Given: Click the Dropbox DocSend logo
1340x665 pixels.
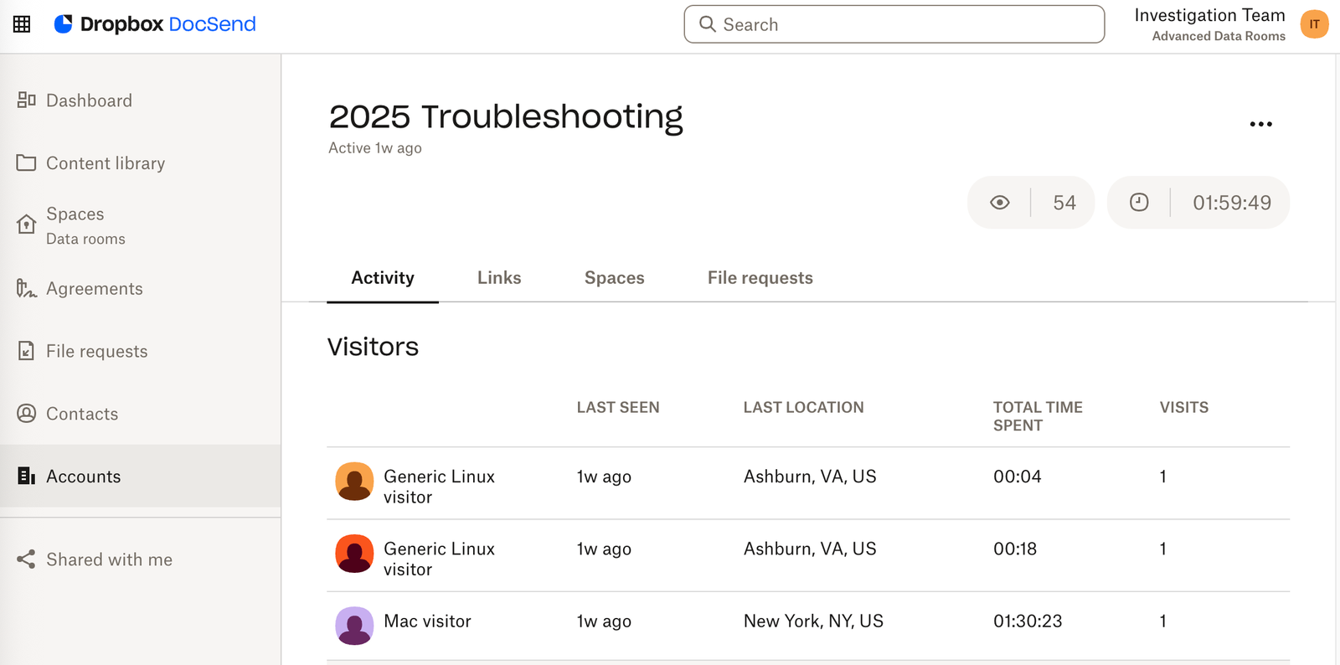Looking at the screenshot, I should pyautogui.click(x=156, y=24).
